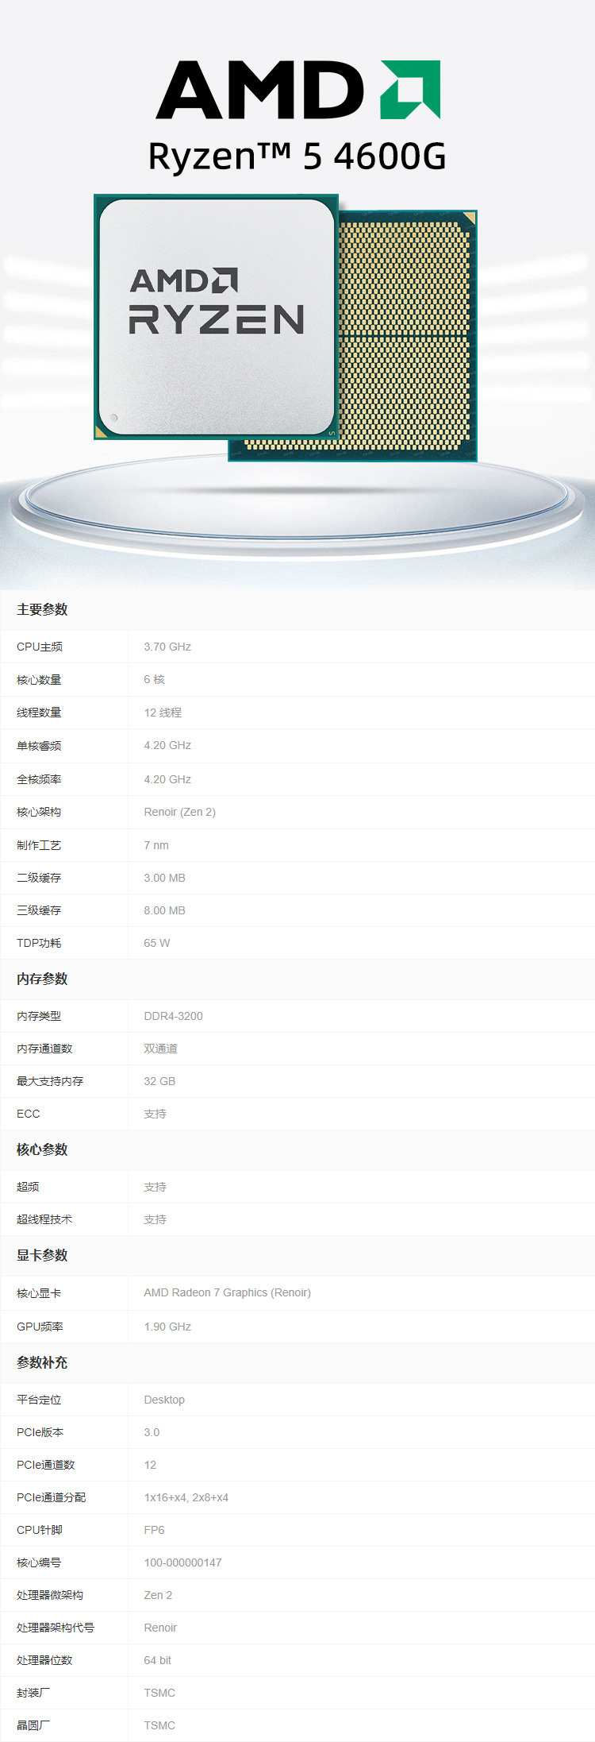This screenshot has height=1742, width=595.
Task: Click the 核心数量 value 6 核
Action: click(x=154, y=679)
